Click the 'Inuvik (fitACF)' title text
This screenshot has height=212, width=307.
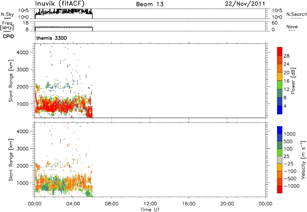click(60, 4)
